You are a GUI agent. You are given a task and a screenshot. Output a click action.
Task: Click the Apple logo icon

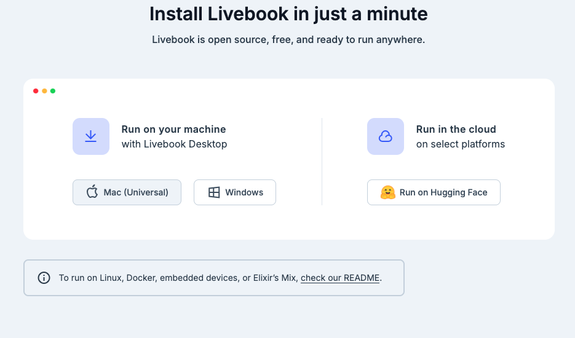tap(92, 192)
